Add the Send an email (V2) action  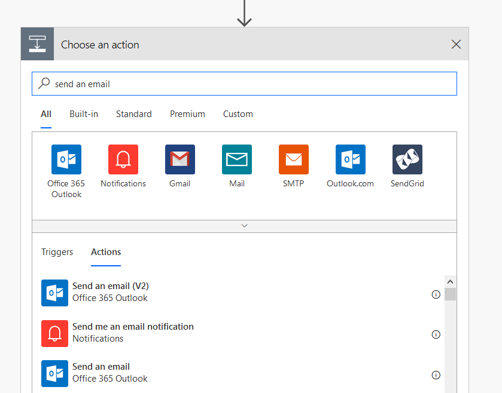(111, 292)
